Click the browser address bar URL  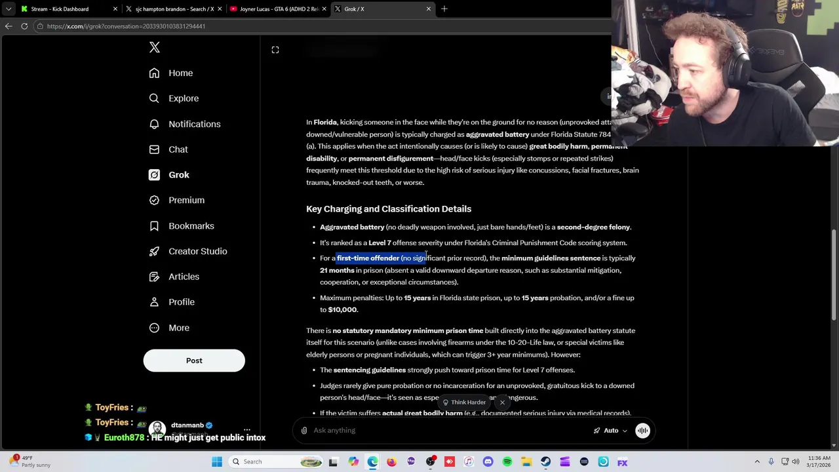coord(126,26)
